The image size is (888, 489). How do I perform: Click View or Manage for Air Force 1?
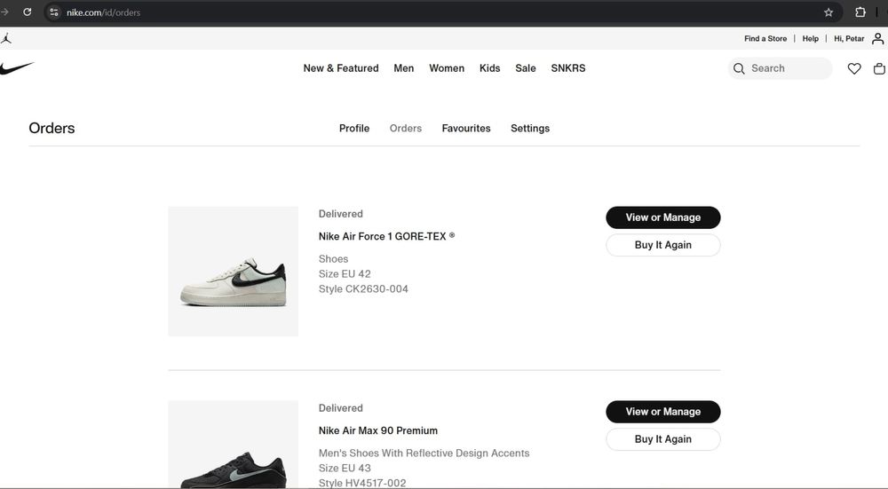pyautogui.click(x=663, y=217)
